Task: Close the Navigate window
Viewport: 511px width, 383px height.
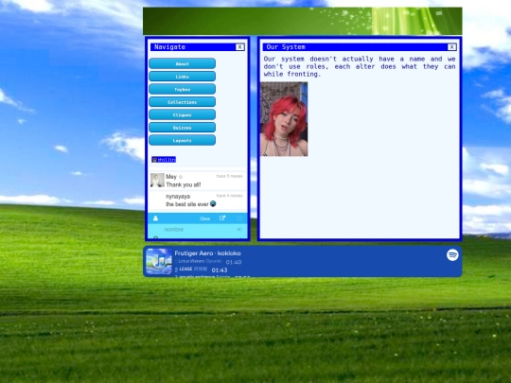Action: (239, 47)
